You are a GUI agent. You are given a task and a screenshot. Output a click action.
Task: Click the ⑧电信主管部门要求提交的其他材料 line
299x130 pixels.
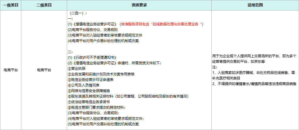97,107
